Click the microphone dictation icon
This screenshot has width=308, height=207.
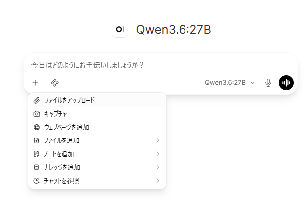coord(268,83)
